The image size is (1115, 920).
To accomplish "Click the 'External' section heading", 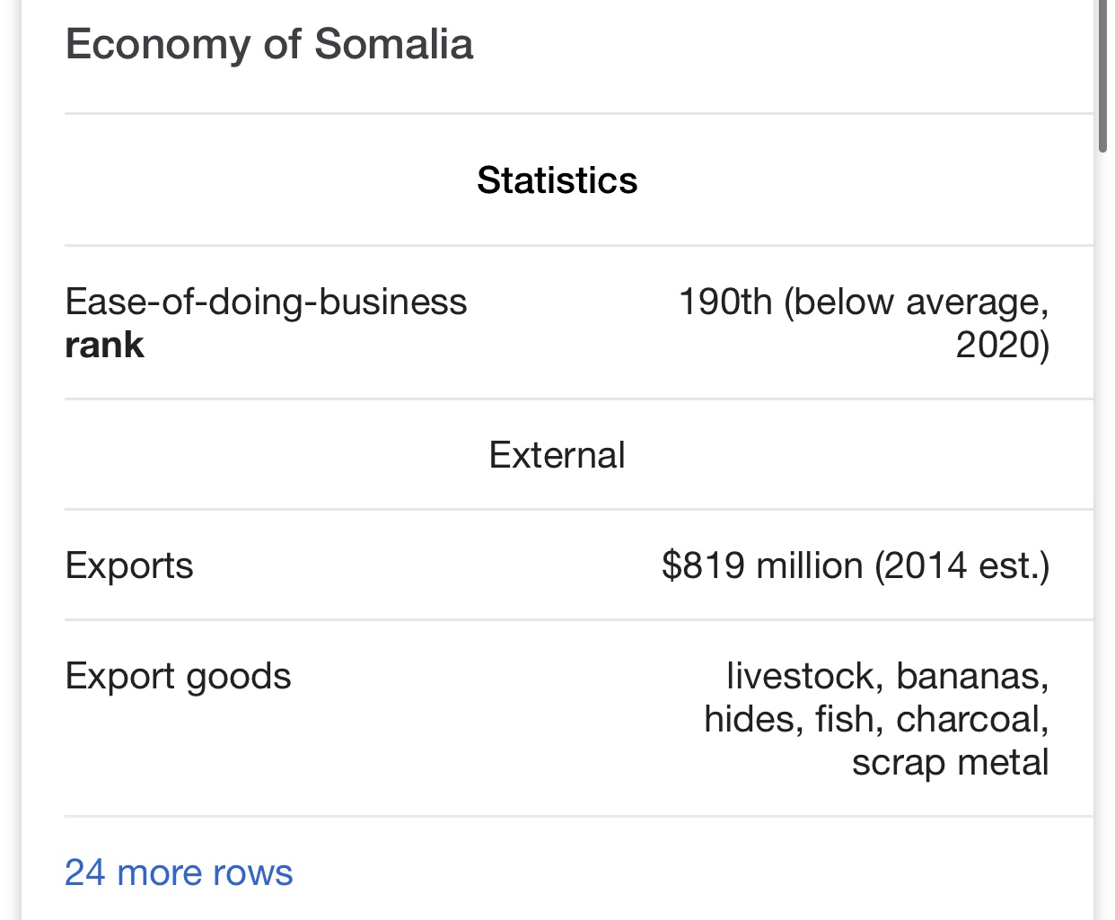I will click(x=557, y=455).
